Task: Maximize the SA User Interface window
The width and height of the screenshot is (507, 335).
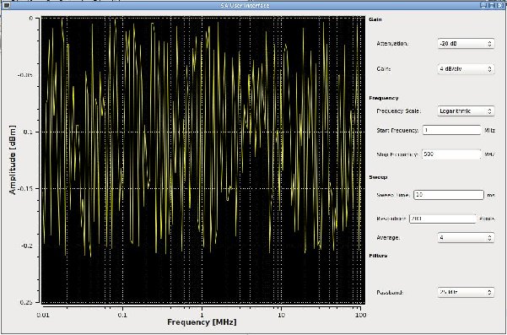Action: (x=492, y=6)
